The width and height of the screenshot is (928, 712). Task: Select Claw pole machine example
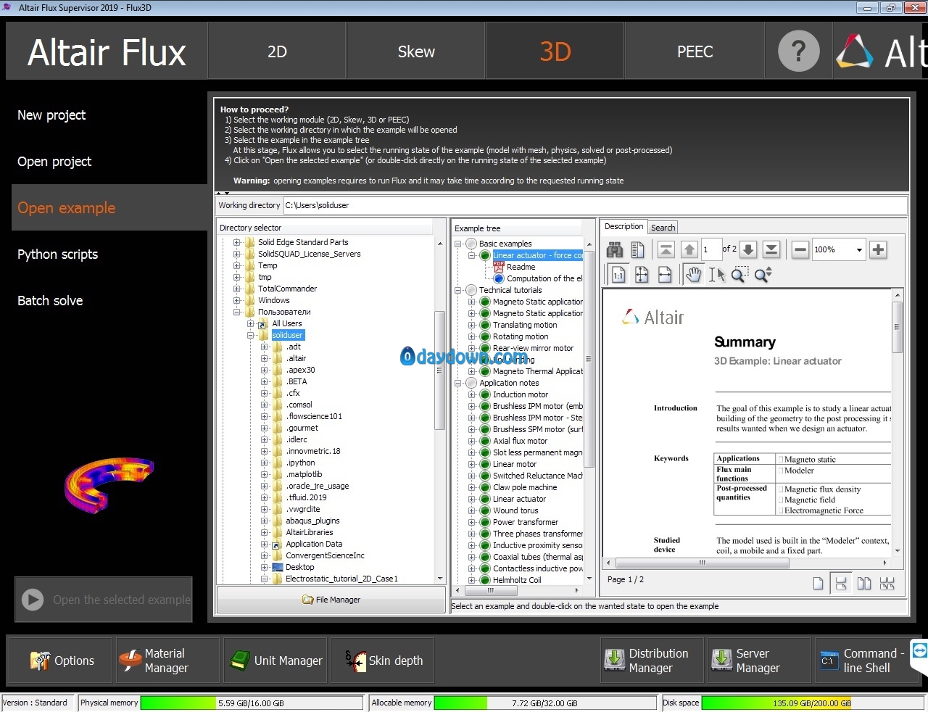(x=525, y=487)
